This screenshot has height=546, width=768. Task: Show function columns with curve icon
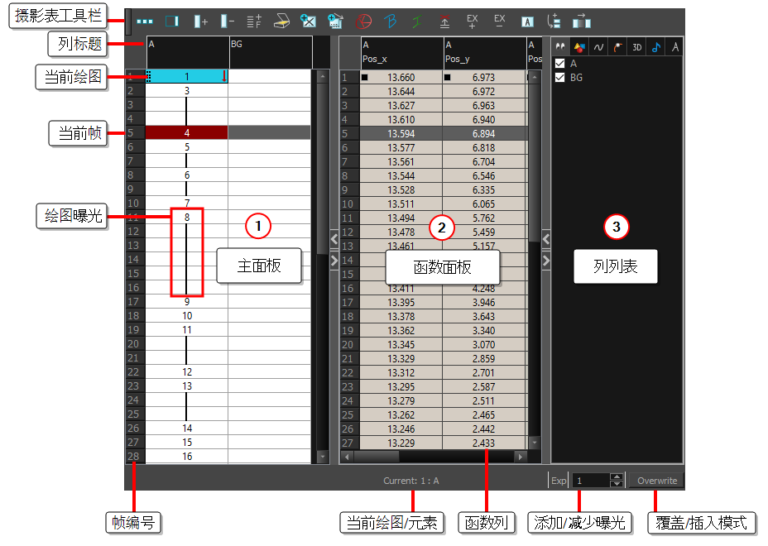tap(598, 47)
